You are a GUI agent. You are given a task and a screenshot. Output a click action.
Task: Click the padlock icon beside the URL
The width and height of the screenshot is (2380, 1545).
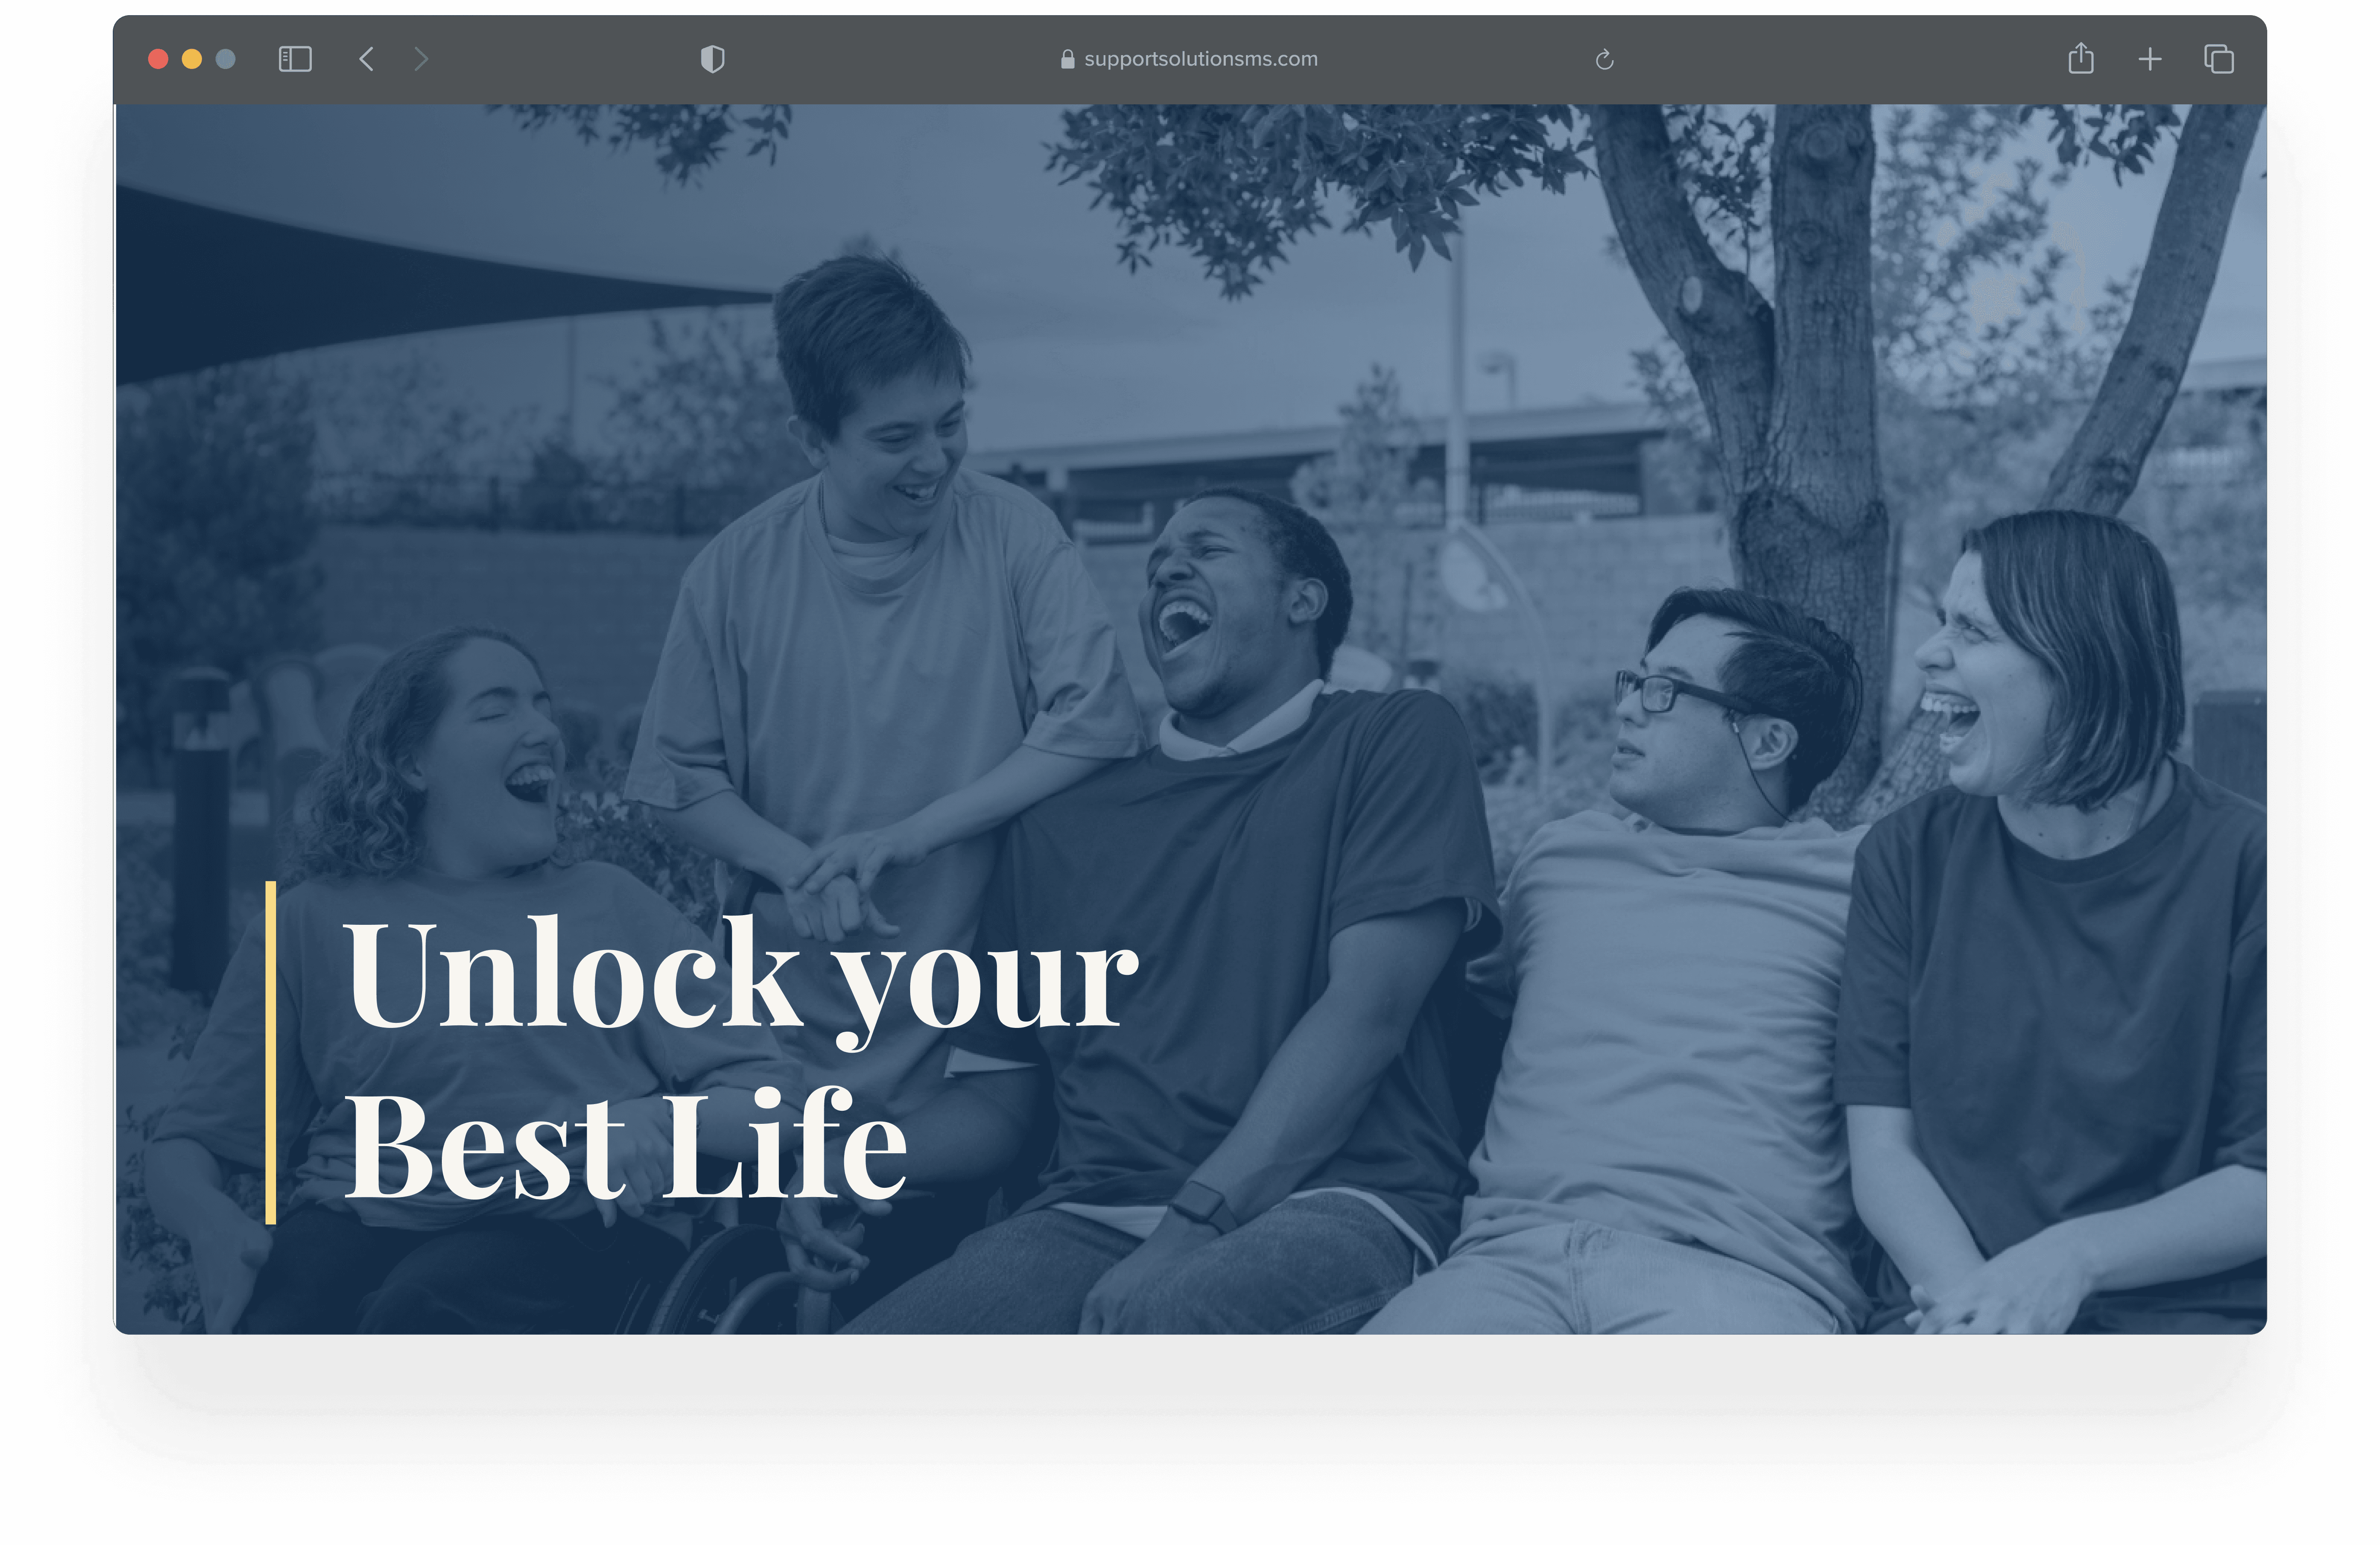point(1067,59)
